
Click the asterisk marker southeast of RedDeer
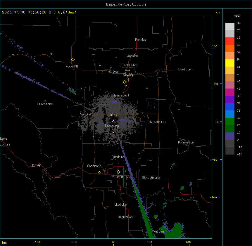[x=147, y=89]
